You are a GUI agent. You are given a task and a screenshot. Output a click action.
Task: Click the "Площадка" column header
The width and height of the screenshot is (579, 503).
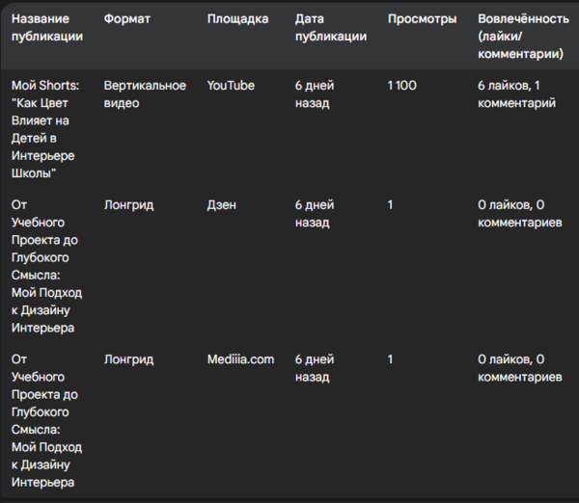pos(237,19)
